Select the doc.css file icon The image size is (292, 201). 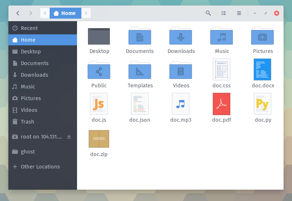pos(222,69)
